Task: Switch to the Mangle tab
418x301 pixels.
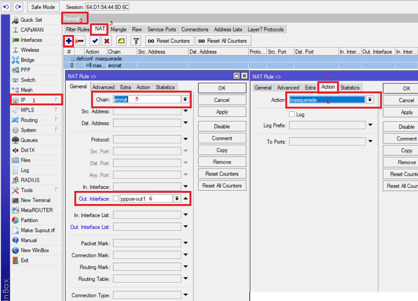Action: coord(118,30)
